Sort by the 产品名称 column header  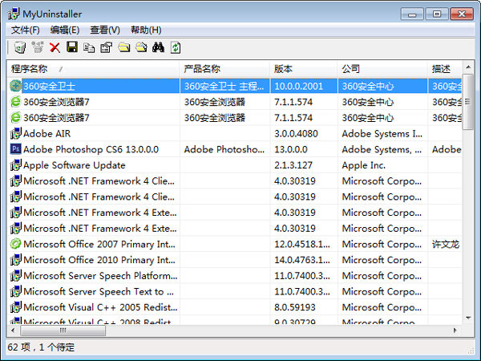click(x=224, y=69)
